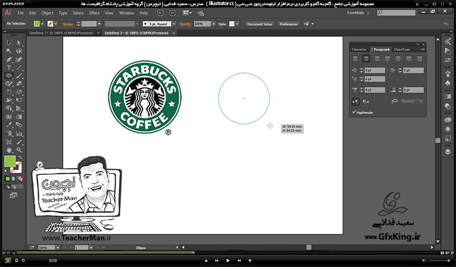Open the Swatches panel grid icon
456x267 pixels.
[x=447, y=60]
